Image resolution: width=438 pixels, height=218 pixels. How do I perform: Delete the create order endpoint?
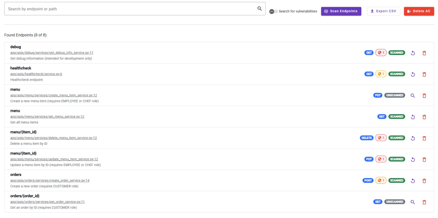tap(424, 181)
